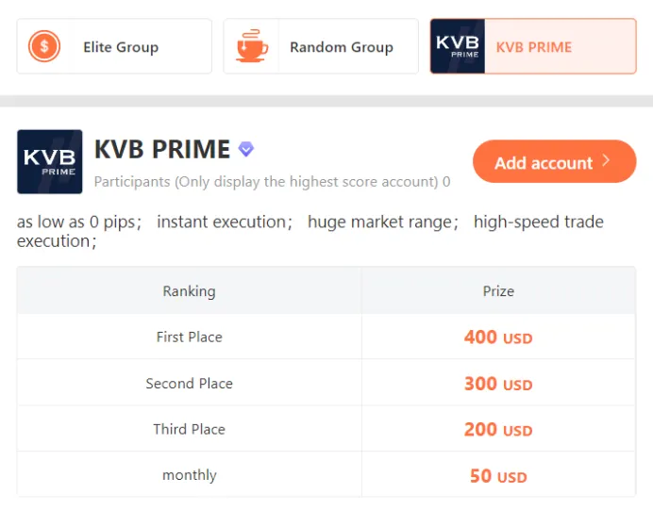The image size is (653, 510).
Task: Click the KVB PRIME logo in tab
Action: click(x=458, y=46)
